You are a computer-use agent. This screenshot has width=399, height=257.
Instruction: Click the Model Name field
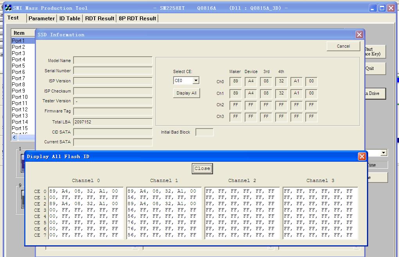click(x=113, y=61)
